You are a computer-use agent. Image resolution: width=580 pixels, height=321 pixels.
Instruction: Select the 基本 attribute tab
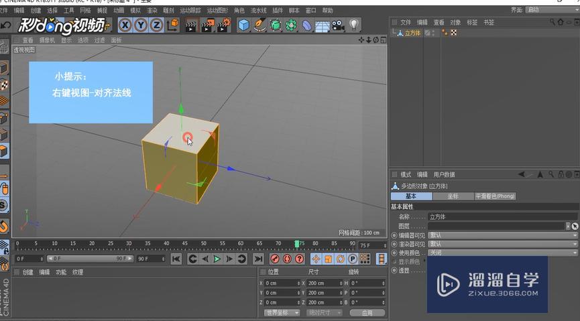pyautogui.click(x=411, y=196)
